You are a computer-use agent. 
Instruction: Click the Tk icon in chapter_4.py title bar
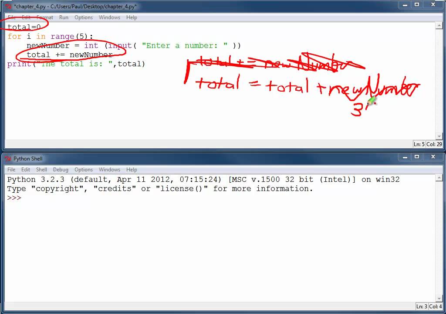coord(9,6)
